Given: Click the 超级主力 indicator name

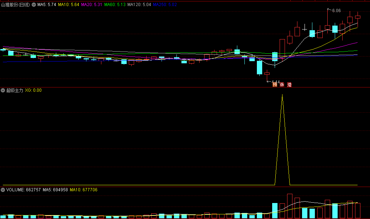Looking at the screenshot, I should [15, 90].
